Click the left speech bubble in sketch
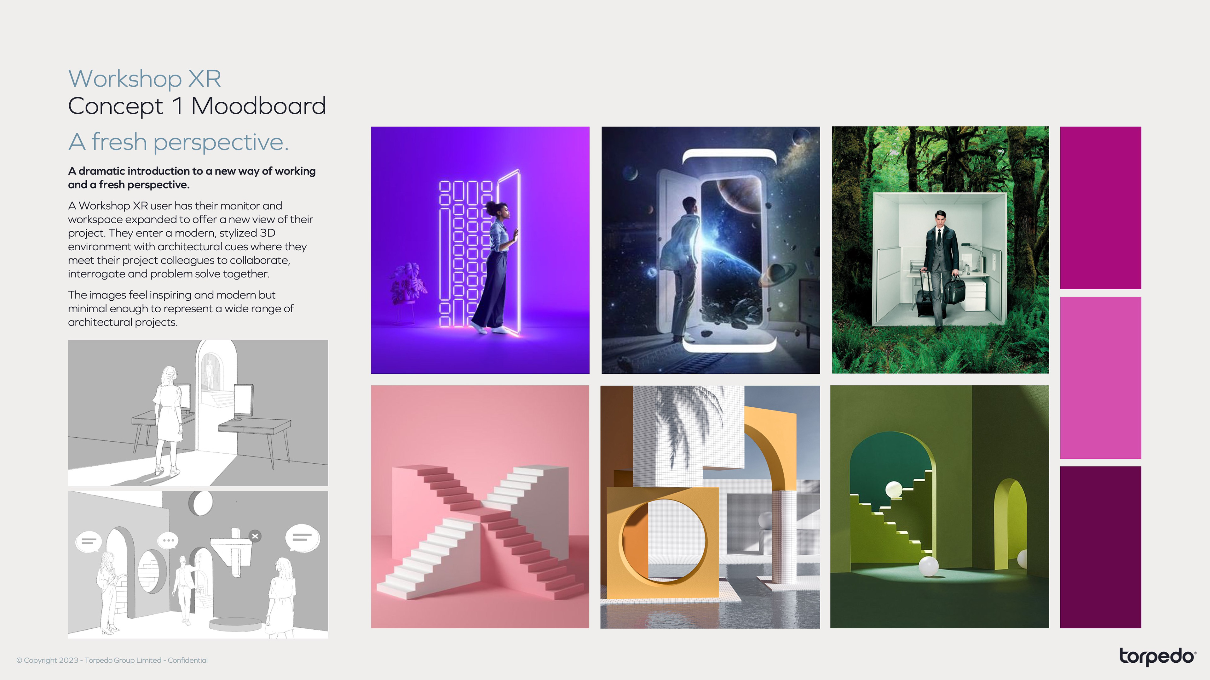Image resolution: width=1210 pixels, height=680 pixels. pos(88,541)
